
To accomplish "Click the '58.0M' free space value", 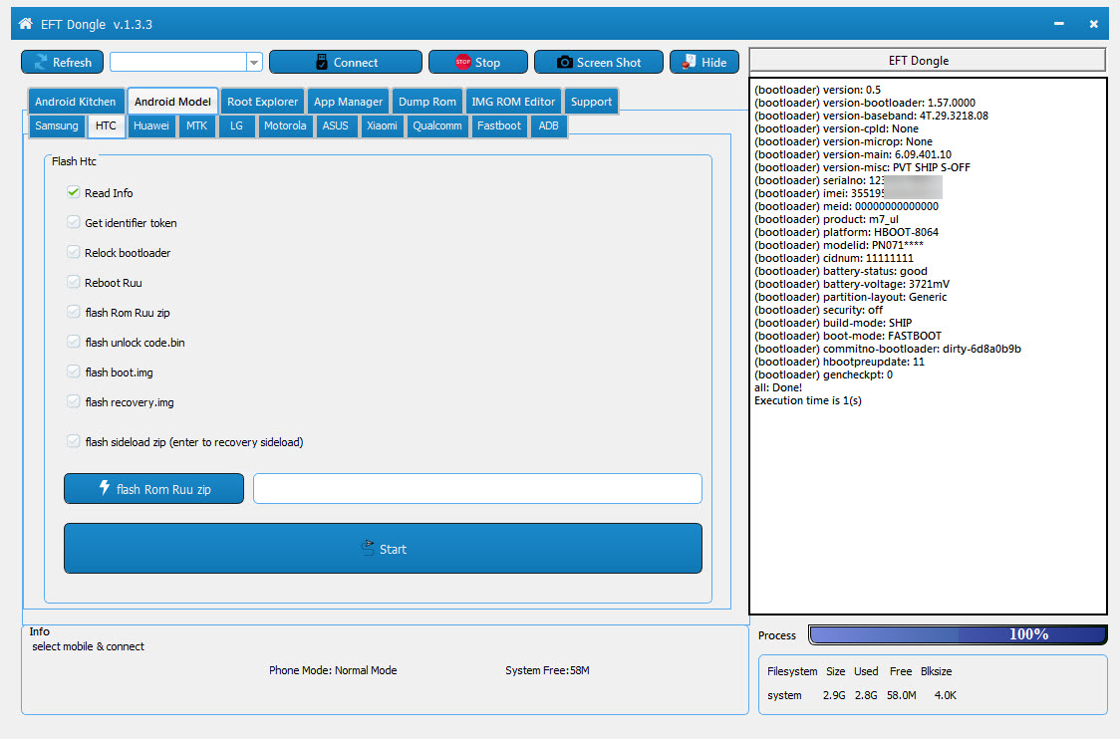I will [x=902, y=695].
